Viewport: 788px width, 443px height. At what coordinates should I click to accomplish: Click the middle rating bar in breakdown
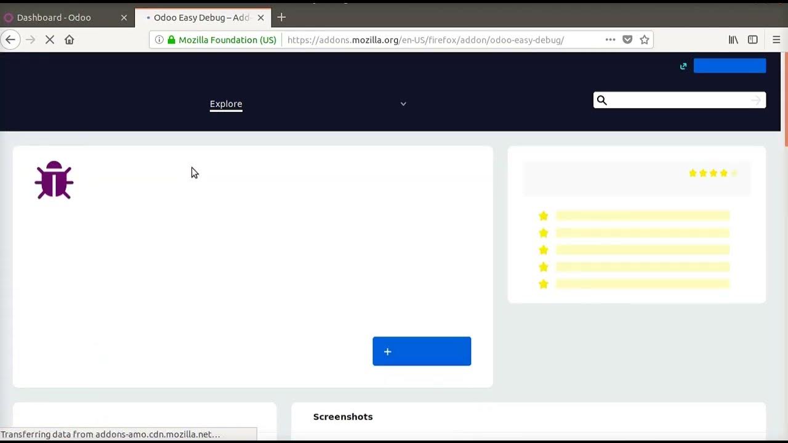(x=643, y=250)
